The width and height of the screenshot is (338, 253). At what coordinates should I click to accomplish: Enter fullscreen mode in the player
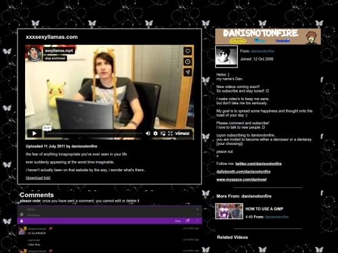[170, 134]
